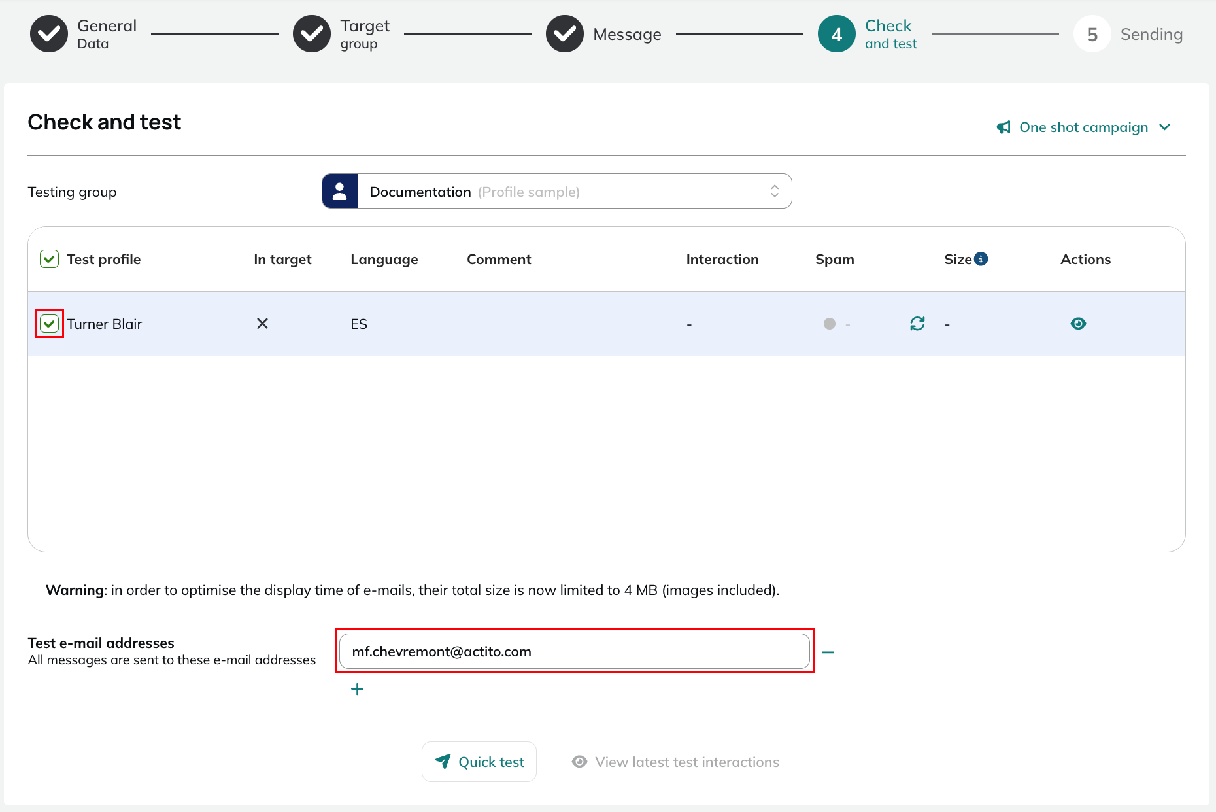Click the In target X mark
This screenshot has height=812, width=1216.
[x=262, y=324]
